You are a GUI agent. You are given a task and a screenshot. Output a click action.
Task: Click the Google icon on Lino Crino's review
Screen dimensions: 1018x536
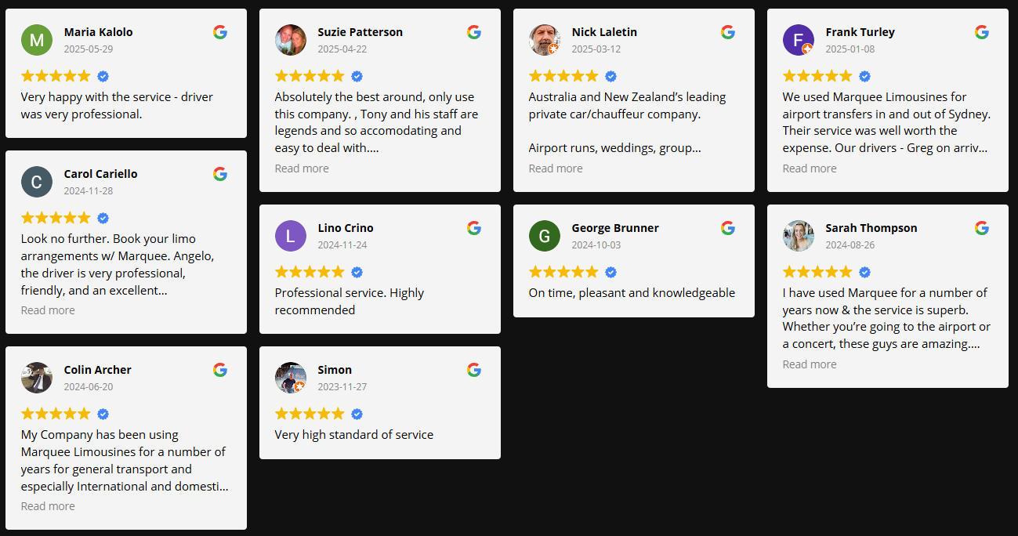[x=474, y=228]
